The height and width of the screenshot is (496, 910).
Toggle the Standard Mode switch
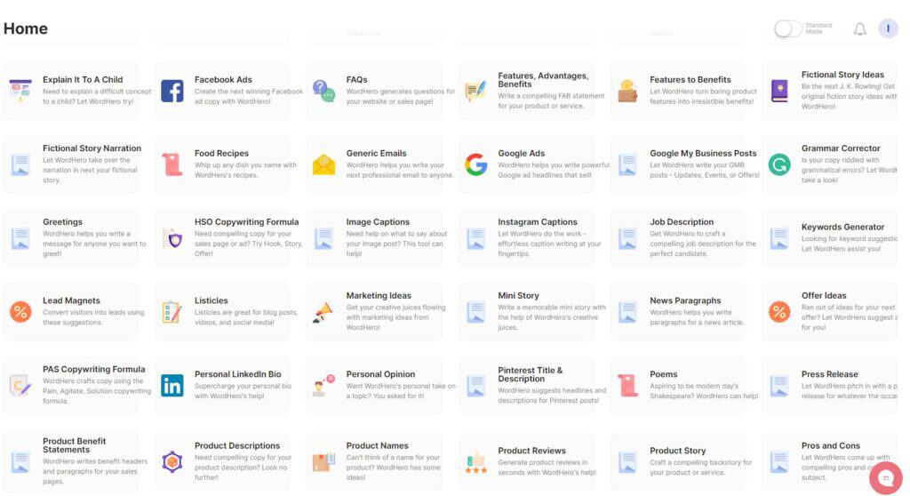click(x=787, y=28)
